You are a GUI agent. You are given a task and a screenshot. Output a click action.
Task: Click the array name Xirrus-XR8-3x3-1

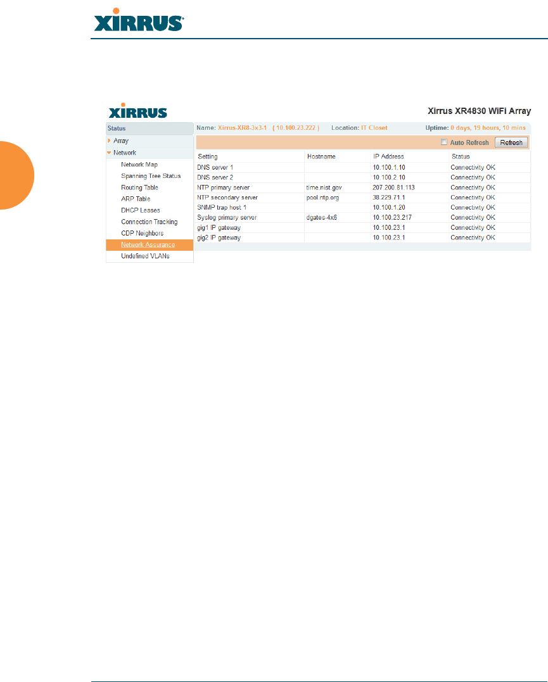(x=242, y=128)
